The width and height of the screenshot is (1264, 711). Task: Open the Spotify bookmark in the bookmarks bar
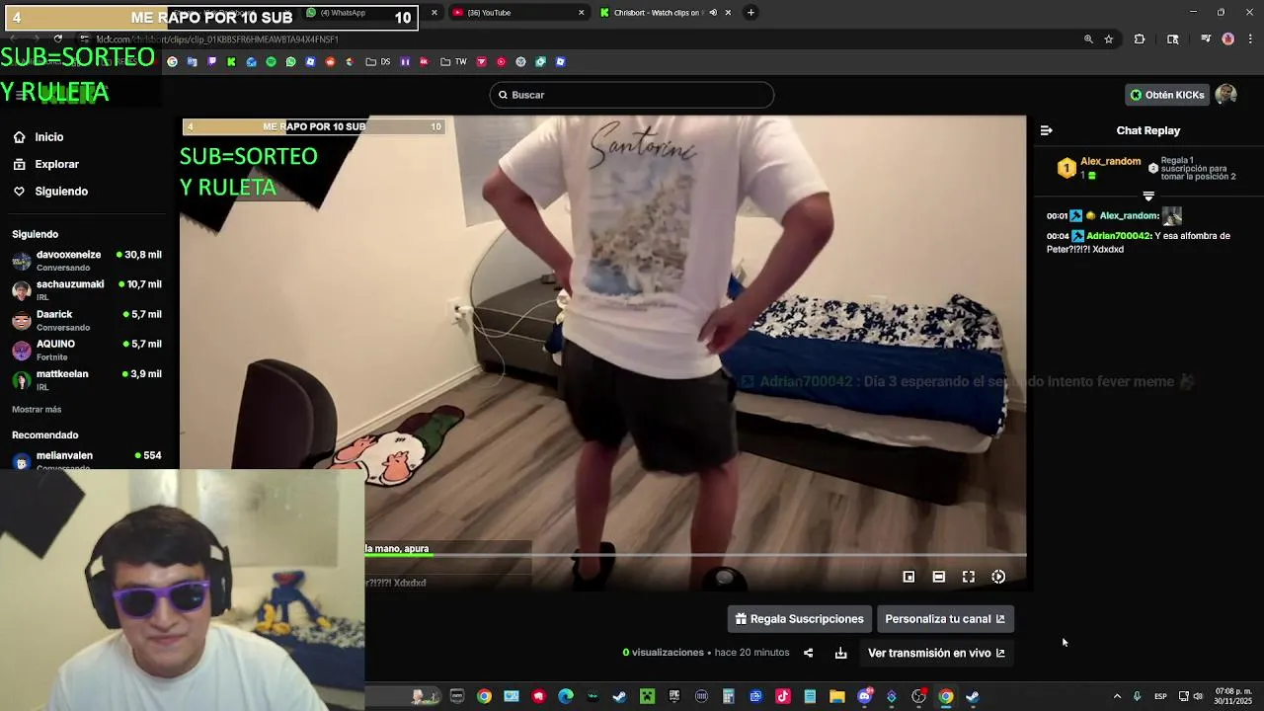pos(271,62)
